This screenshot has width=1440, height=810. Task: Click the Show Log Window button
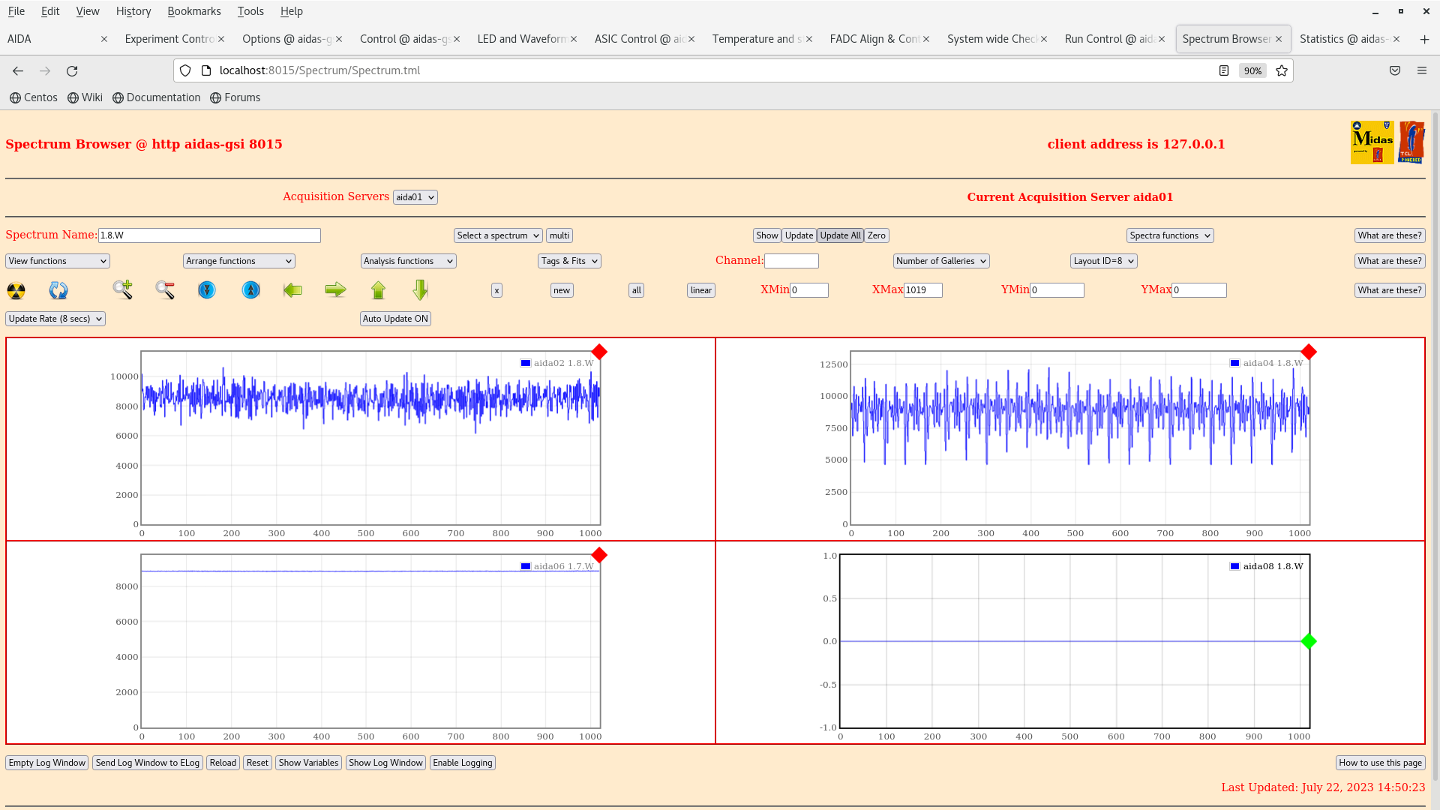385,763
